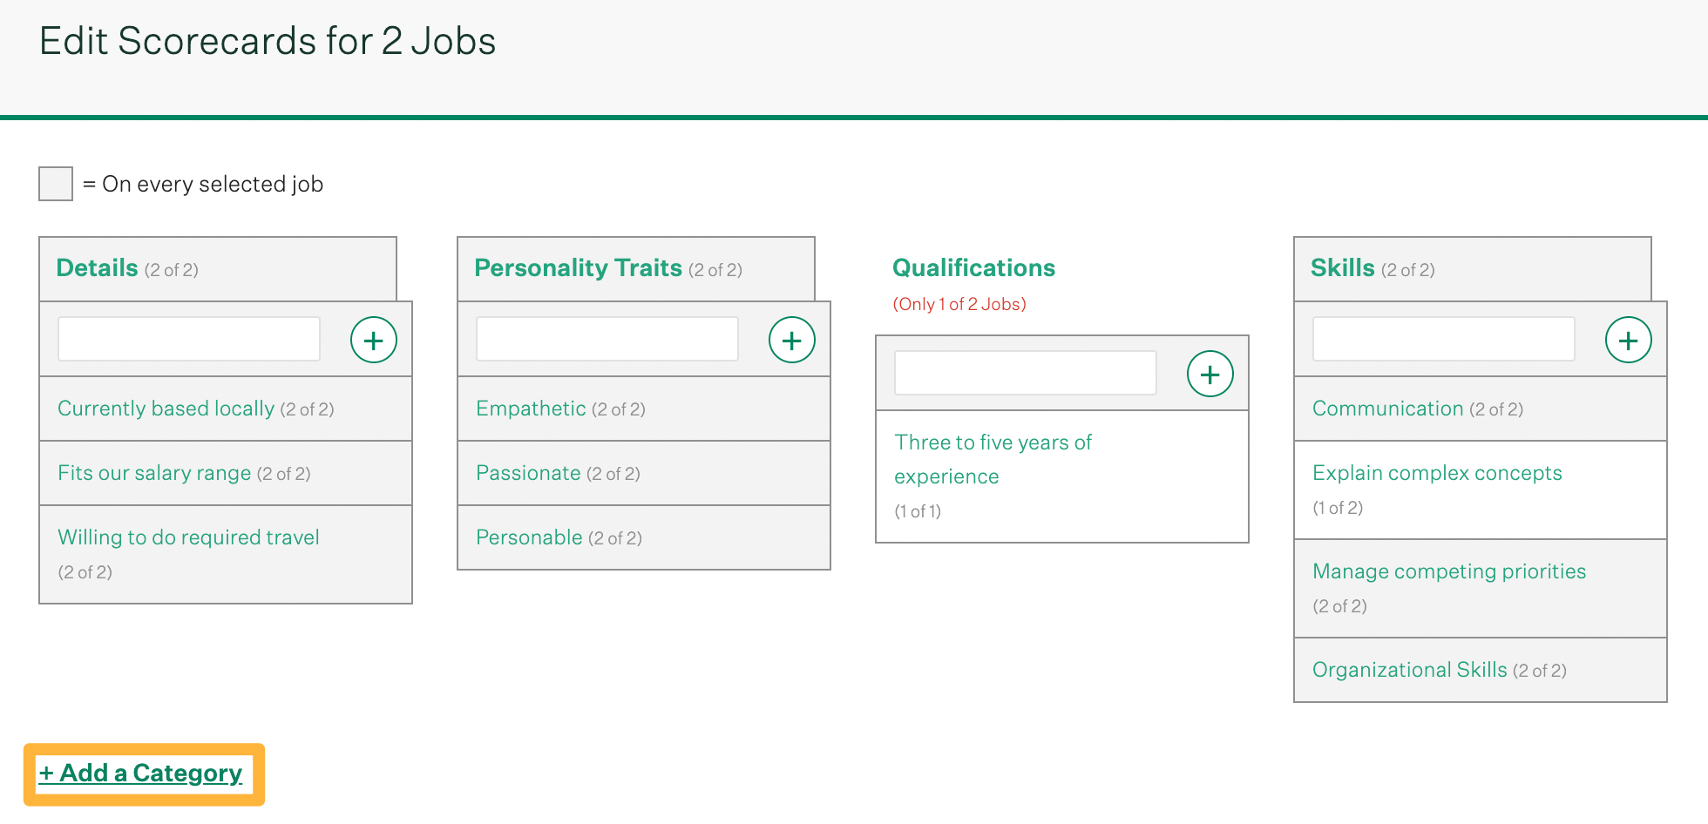Click 'Explain complex concepts' attribute
Image resolution: width=1708 pixels, height=824 pixels.
pyautogui.click(x=1437, y=473)
